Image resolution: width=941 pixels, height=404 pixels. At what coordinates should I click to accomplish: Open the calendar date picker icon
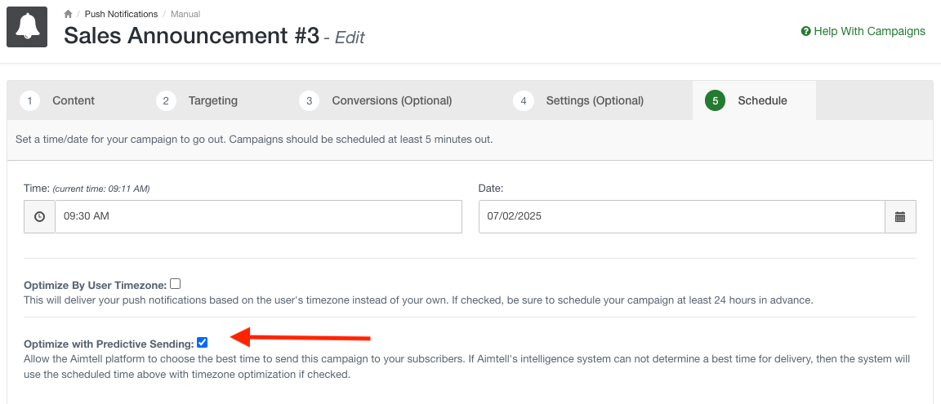(x=900, y=217)
